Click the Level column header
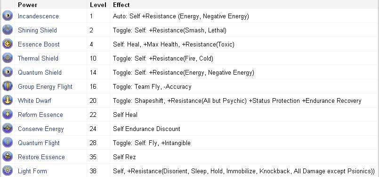This screenshot has width=379, height=177. tap(98, 5)
